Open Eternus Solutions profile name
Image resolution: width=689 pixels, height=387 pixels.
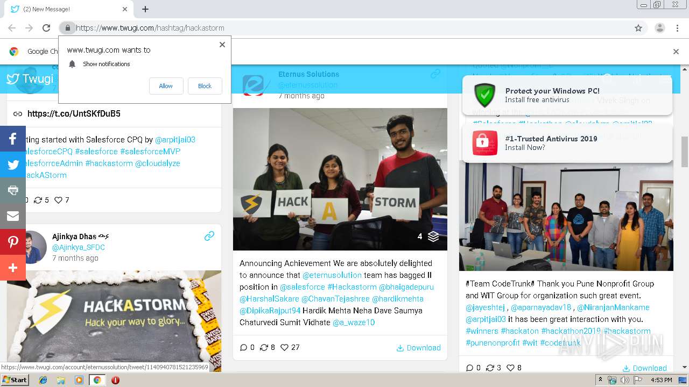(x=308, y=74)
